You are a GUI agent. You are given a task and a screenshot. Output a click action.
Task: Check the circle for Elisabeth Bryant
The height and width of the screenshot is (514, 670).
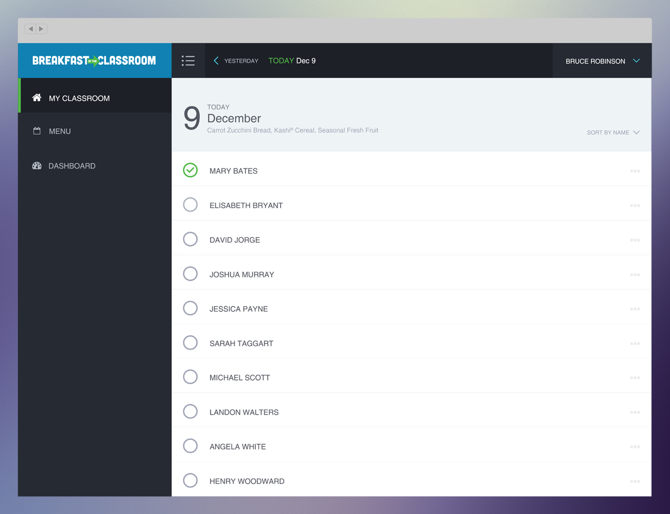pyautogui.click(x=190, y=205)
